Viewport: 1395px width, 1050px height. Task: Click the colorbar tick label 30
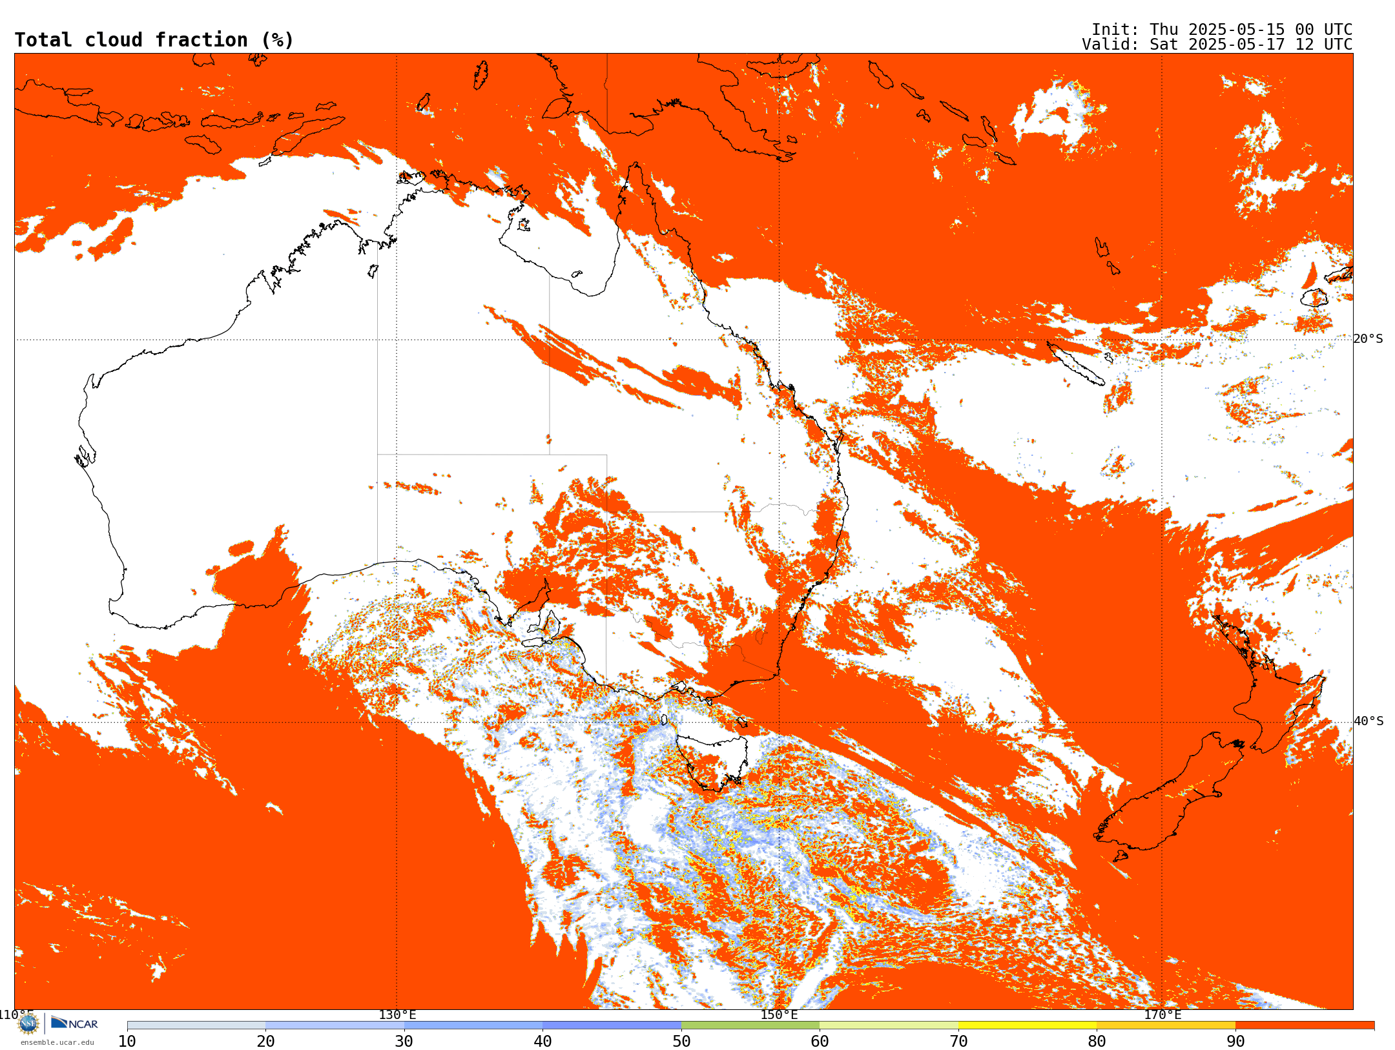tap(404, 1041)
